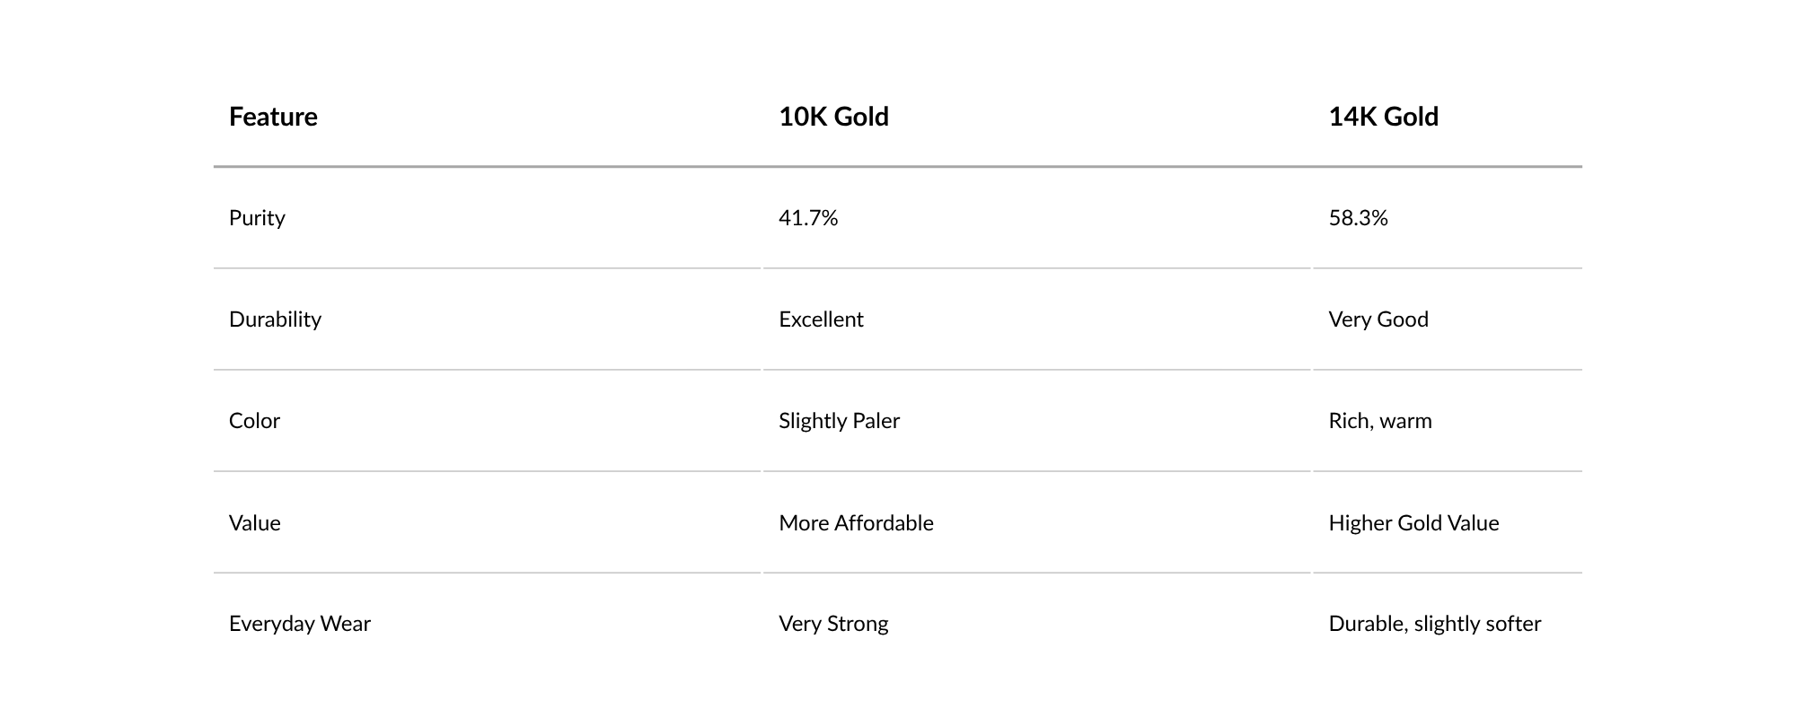Screen dimensions: 1796x718
Task: Select the Durability row label
Action: tap(275, 320)
